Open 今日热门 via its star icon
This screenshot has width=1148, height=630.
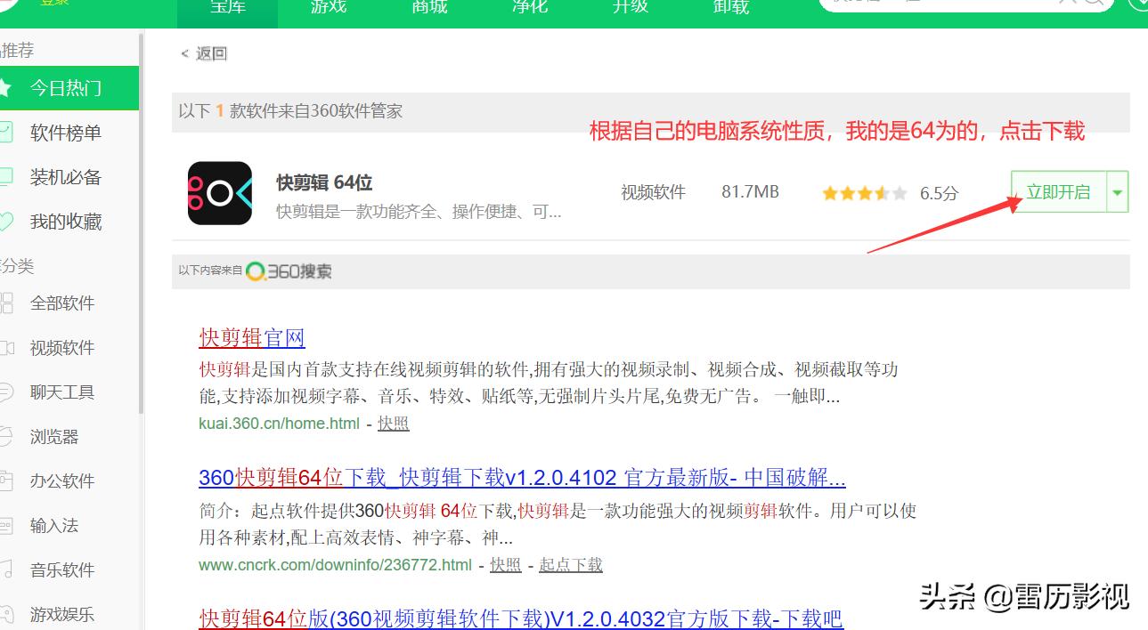tap(5, 88)
